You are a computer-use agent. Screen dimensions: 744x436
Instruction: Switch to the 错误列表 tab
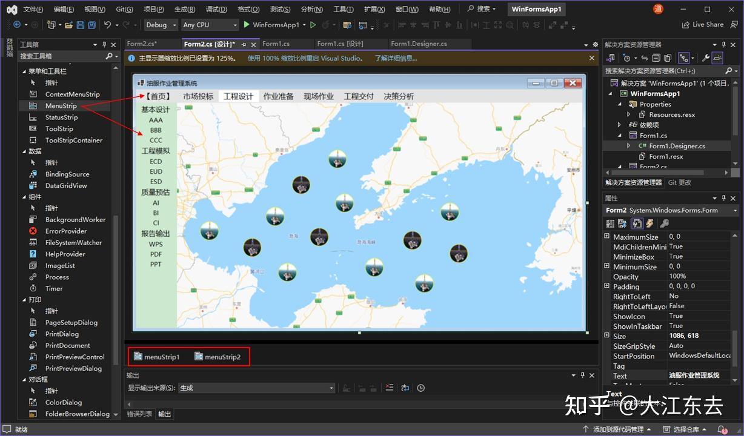click(x=139, y=414)
